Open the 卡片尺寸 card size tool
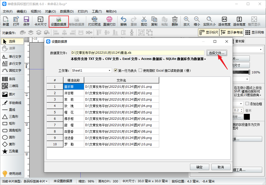Viewport: 266px width, 185px height. tap(40, 21)
